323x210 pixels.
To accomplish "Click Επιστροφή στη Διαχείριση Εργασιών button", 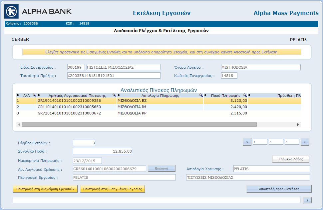I will (x=45, y=189).
